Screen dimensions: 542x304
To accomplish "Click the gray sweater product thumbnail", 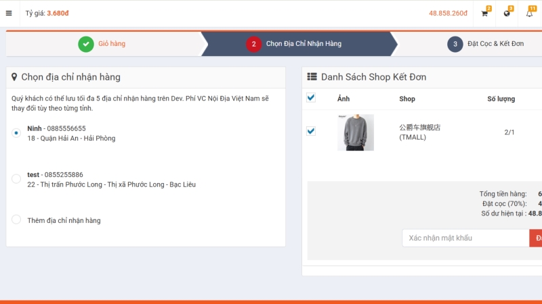I will pos(356,132).
